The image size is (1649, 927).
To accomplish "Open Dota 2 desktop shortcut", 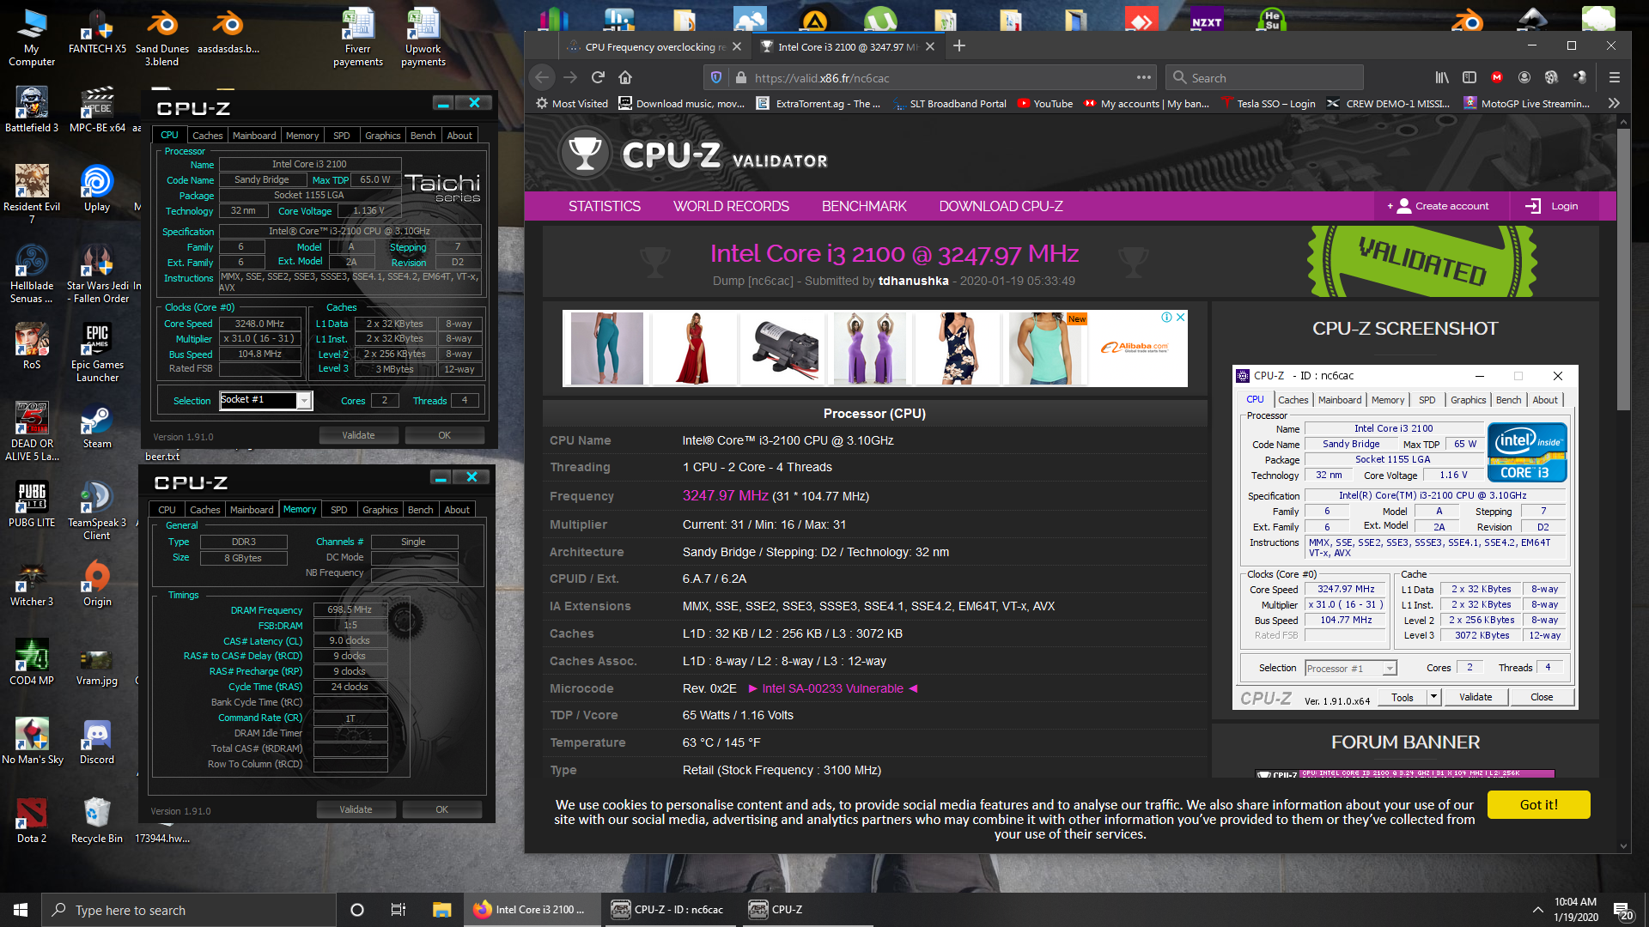I will point(32,821).
